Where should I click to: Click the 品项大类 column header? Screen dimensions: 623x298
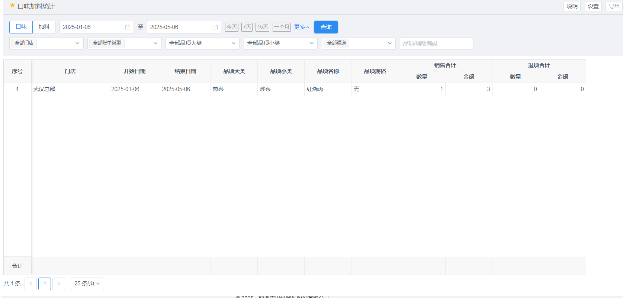point(234,71)
